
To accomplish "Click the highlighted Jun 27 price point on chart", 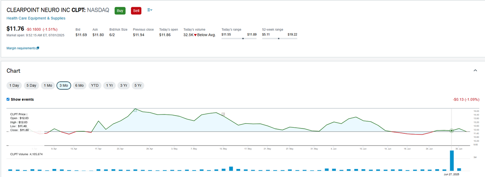I will pyautogui.click(x=451, y=131).
